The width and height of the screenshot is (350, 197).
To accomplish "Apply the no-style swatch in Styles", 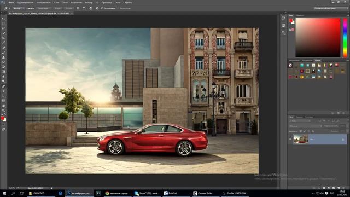I will [x=290, y=65].
